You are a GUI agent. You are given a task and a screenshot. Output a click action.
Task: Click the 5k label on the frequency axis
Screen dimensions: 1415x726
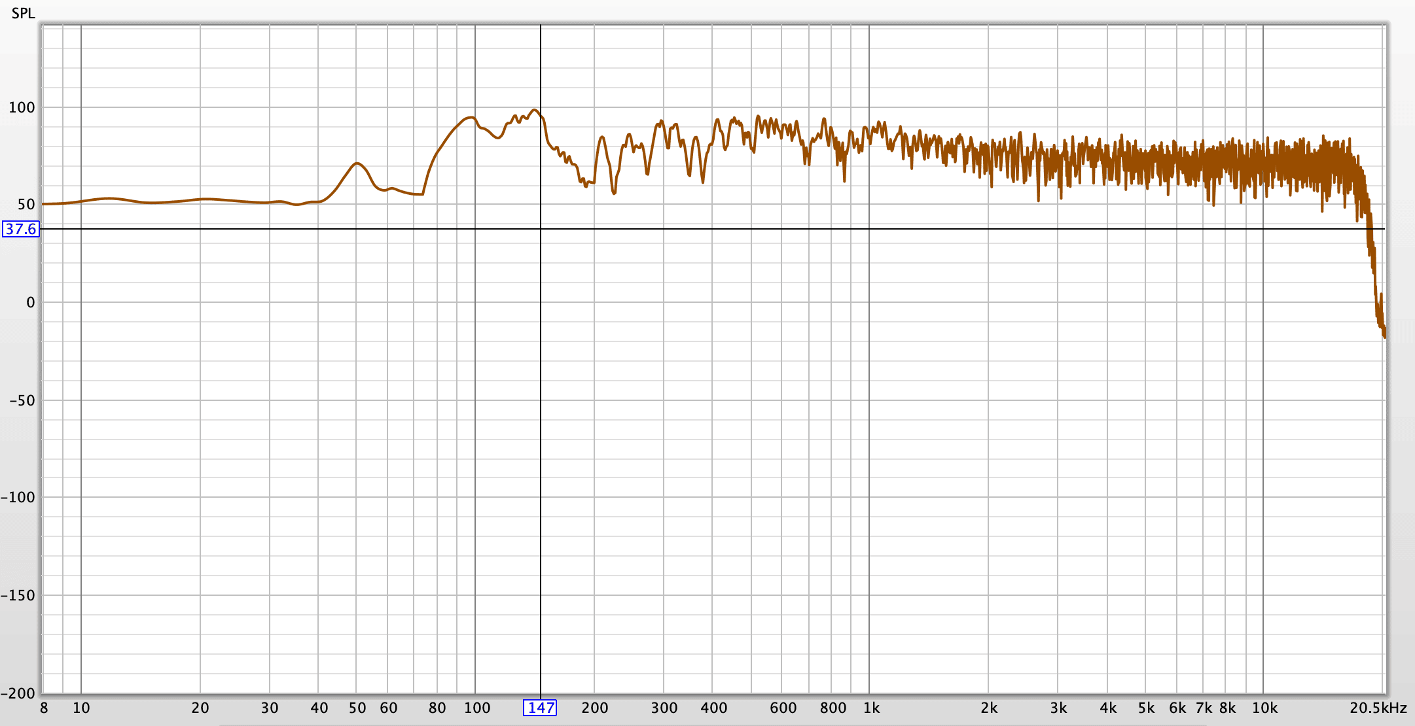(1146, 708)
